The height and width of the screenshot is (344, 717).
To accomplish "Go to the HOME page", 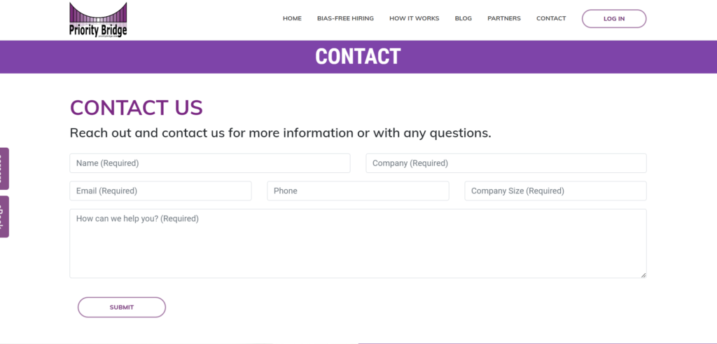I will [x=292, y=19].
